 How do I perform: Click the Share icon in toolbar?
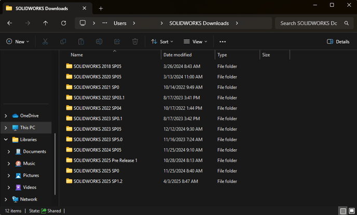point(117,41)
